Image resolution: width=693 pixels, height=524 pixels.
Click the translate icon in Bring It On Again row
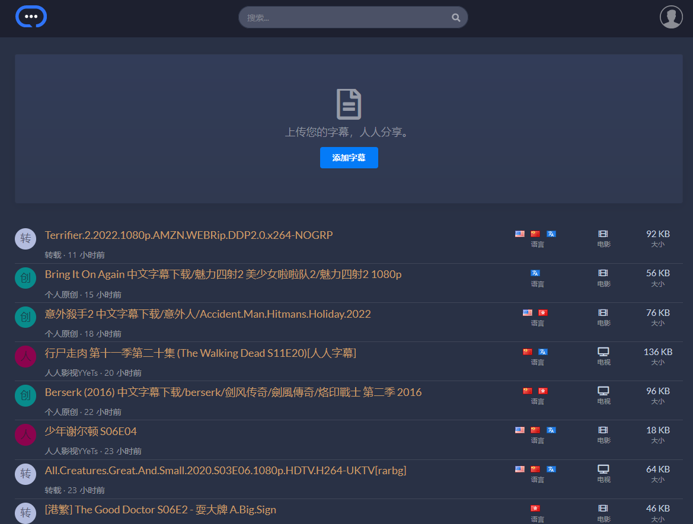pos(535,273)
